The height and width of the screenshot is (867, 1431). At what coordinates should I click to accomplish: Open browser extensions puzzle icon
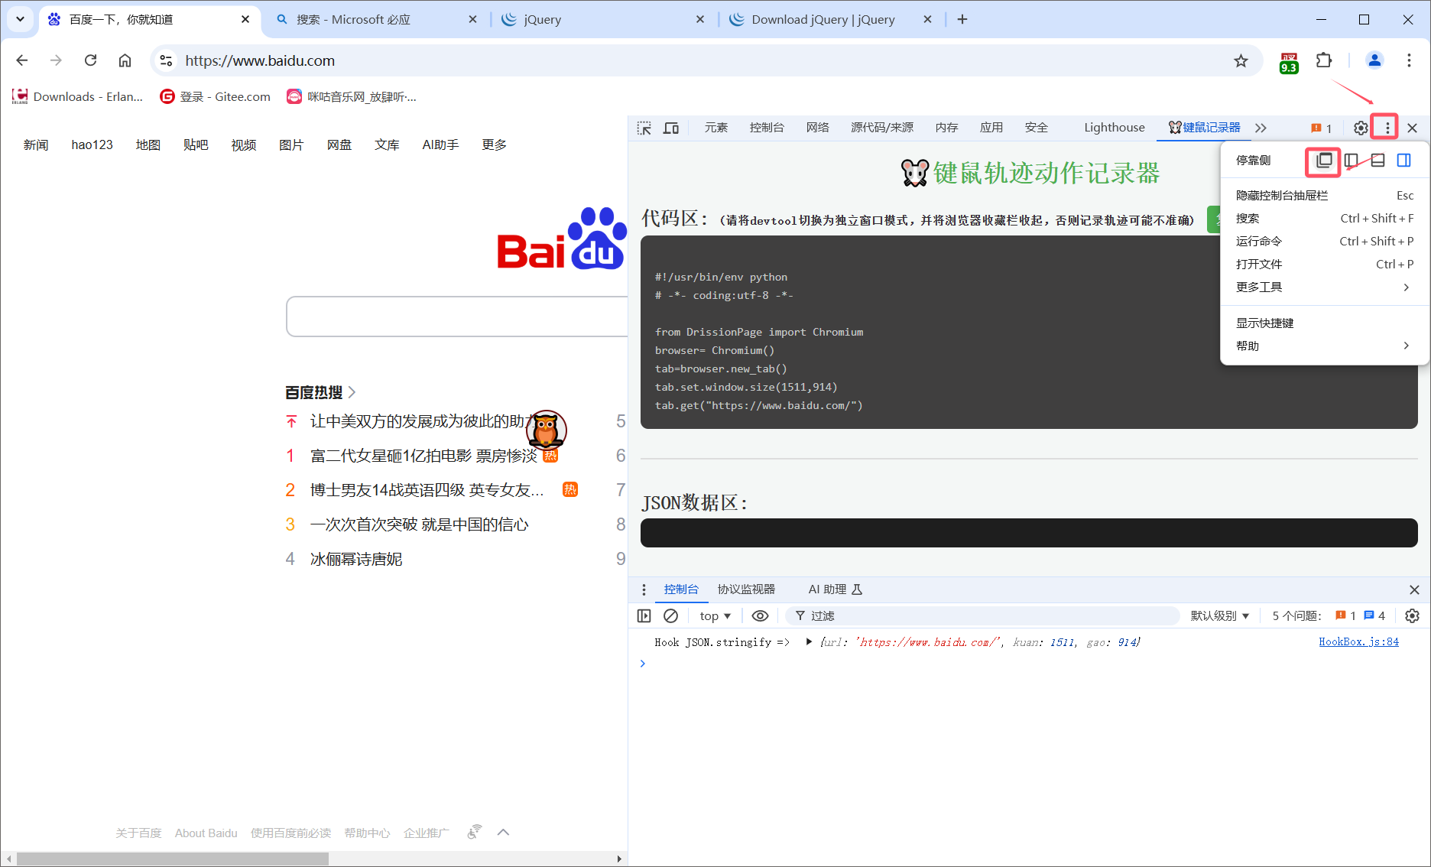click(1324, 60)
